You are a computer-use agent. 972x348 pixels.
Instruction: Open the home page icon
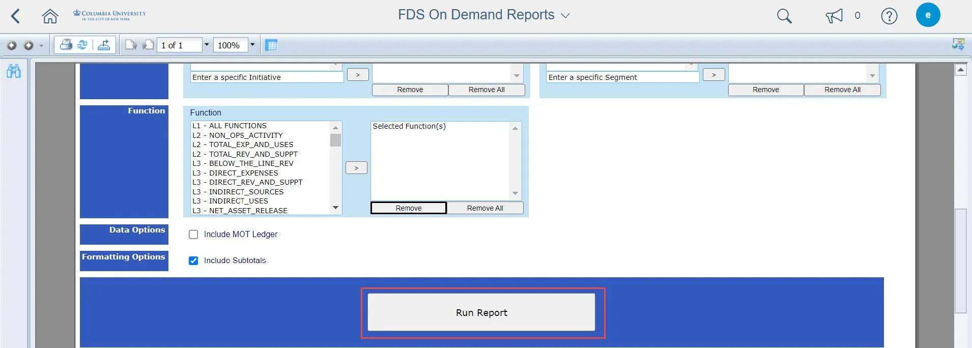coord(50,16)
